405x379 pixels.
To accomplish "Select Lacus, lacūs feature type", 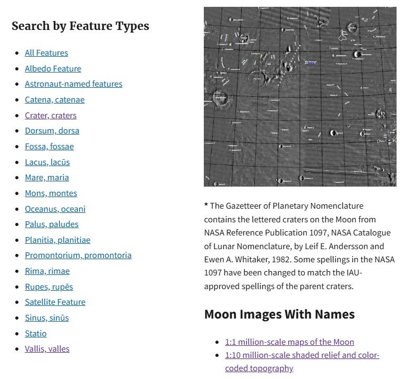I will (47, 162).
